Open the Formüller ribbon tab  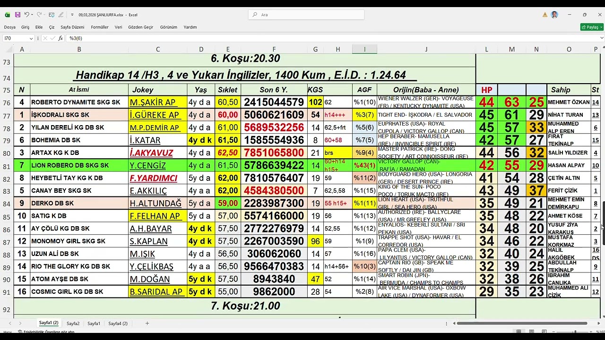click(100, 27)
